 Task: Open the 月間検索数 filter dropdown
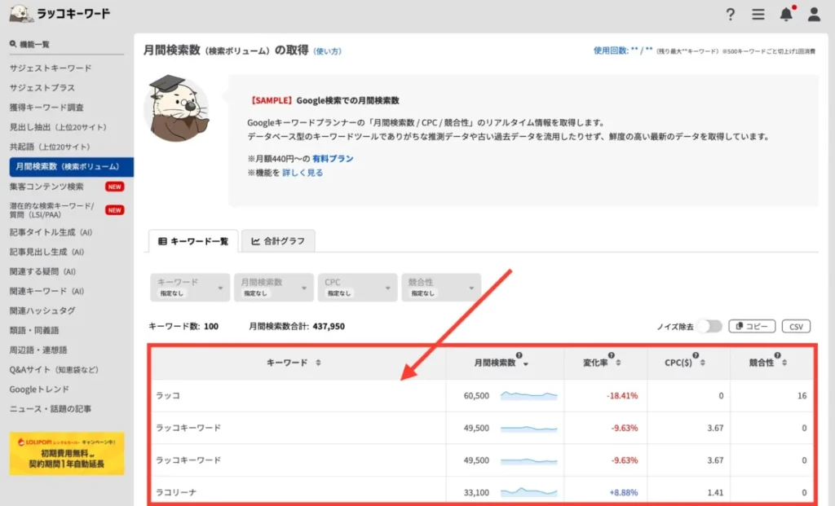click(x=274, y=288)
